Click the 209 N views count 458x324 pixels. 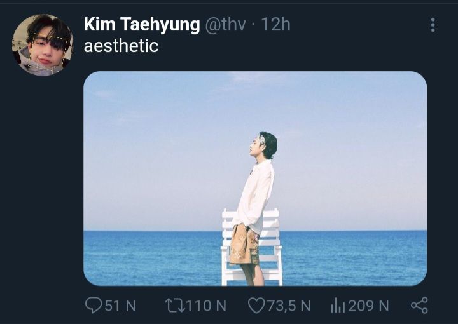coord(368,306)
